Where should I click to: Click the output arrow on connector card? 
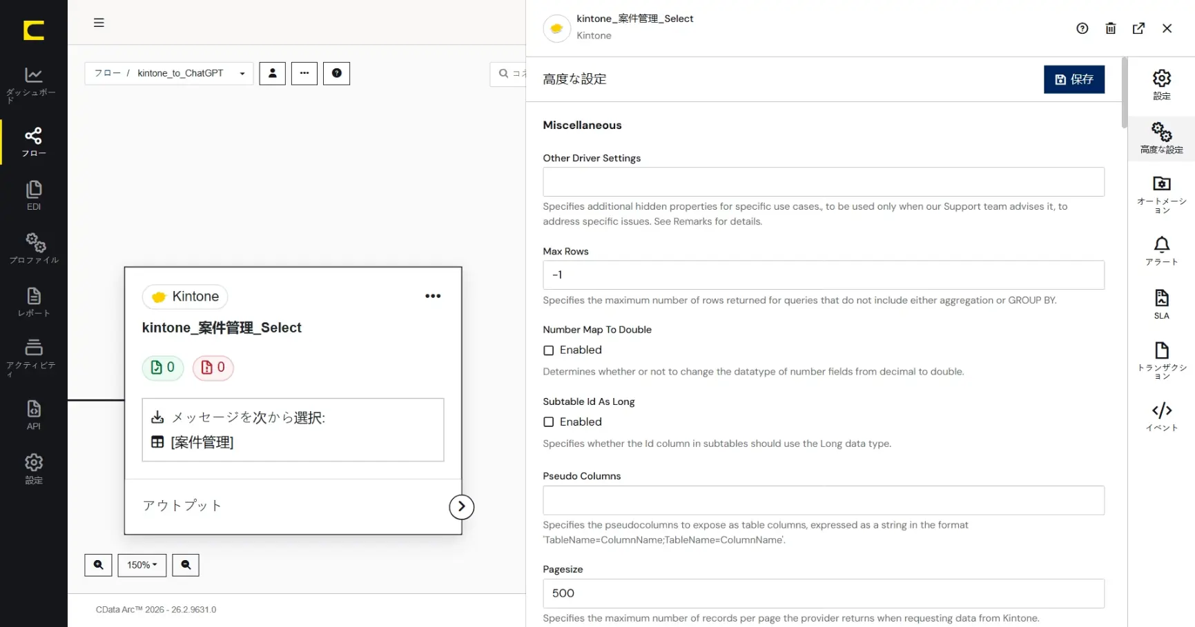(x=462, y=507)
